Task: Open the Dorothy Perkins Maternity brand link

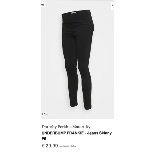Action: click(66, 127)
